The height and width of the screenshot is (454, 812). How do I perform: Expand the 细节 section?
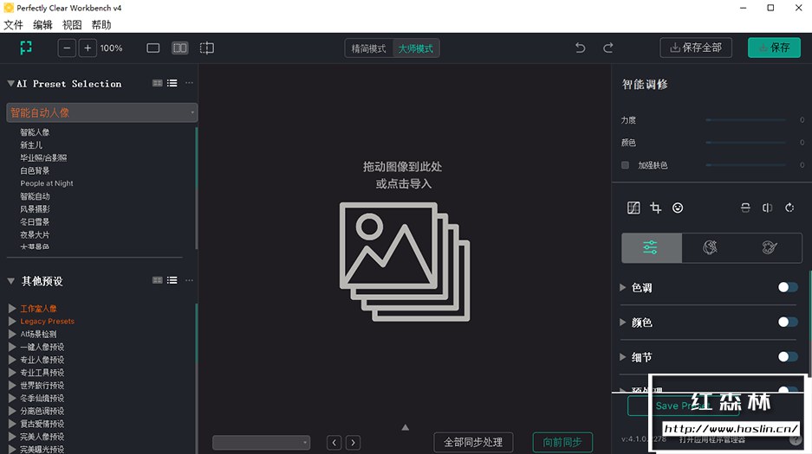point(623,356)
